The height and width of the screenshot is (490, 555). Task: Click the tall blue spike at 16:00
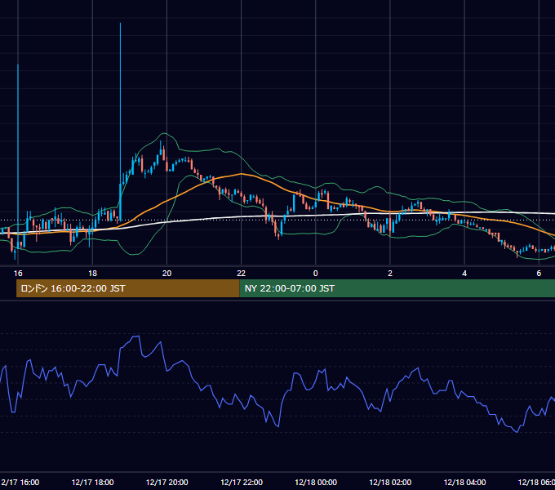coord(18,156)
